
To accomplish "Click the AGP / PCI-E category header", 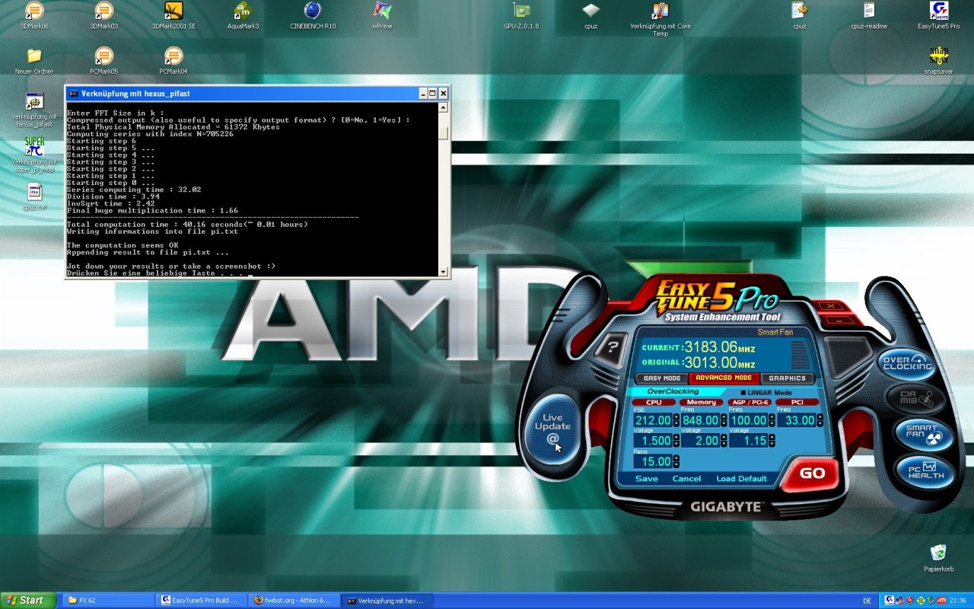I will (750, 402).
